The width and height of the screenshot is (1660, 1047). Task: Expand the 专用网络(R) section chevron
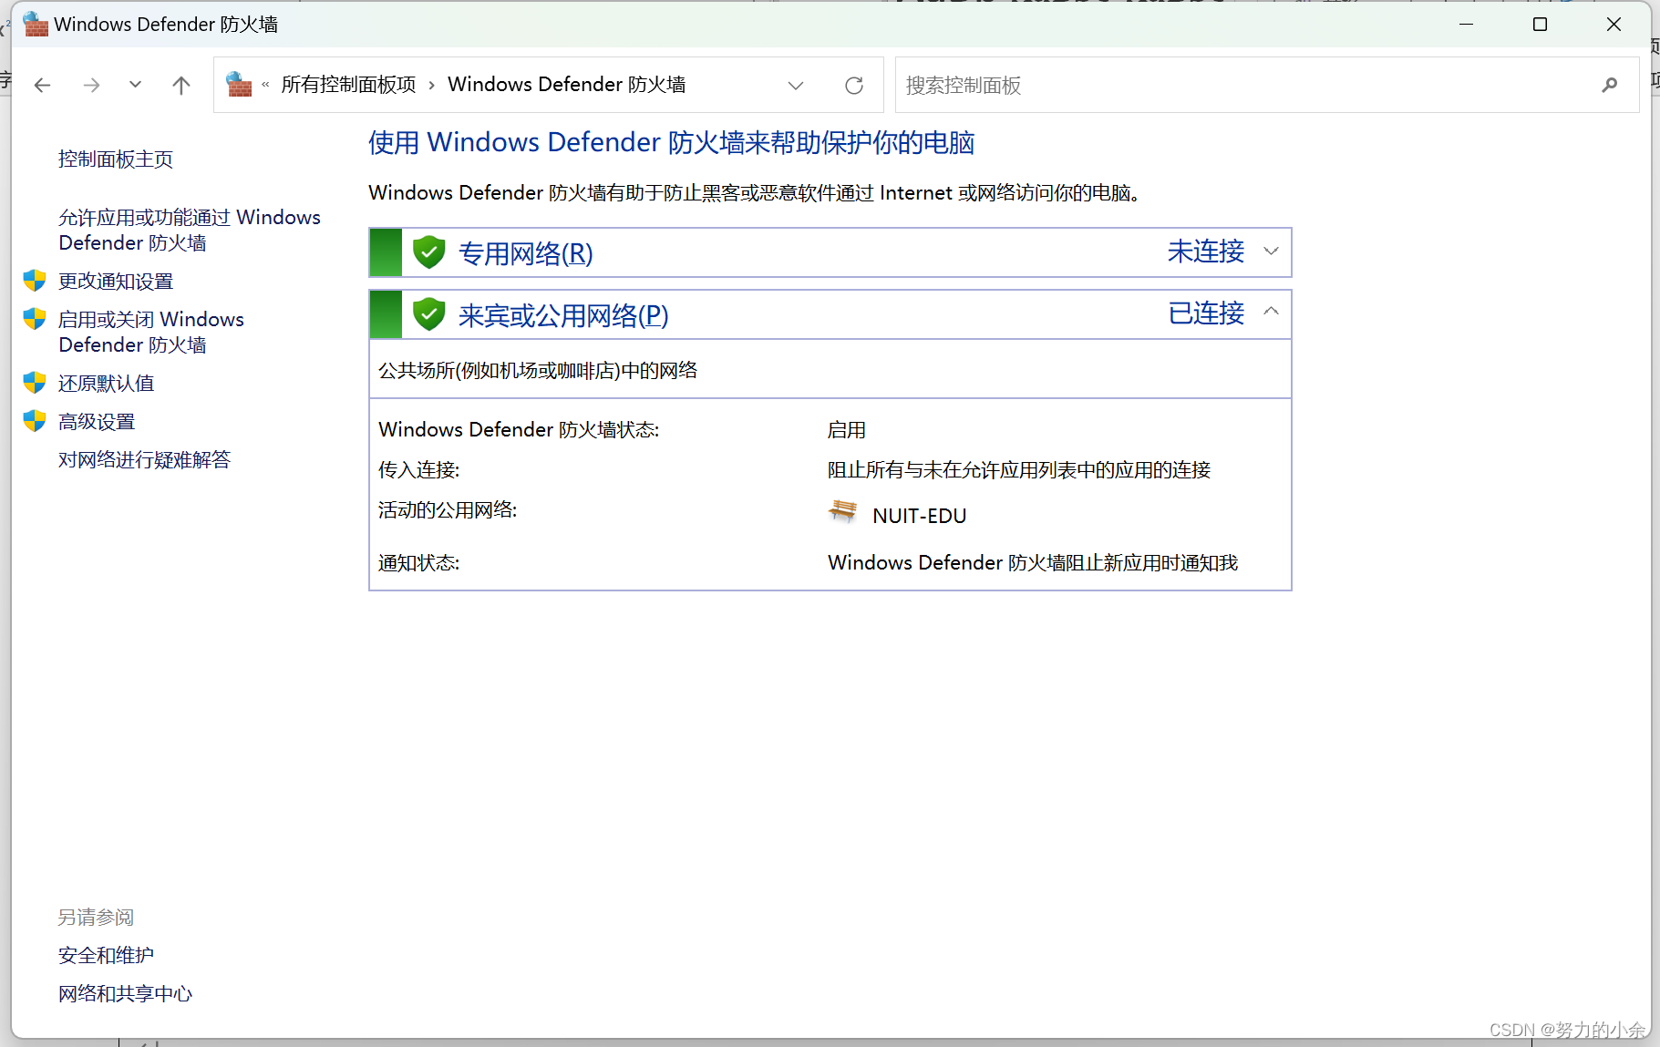[x=1271, y=251]
